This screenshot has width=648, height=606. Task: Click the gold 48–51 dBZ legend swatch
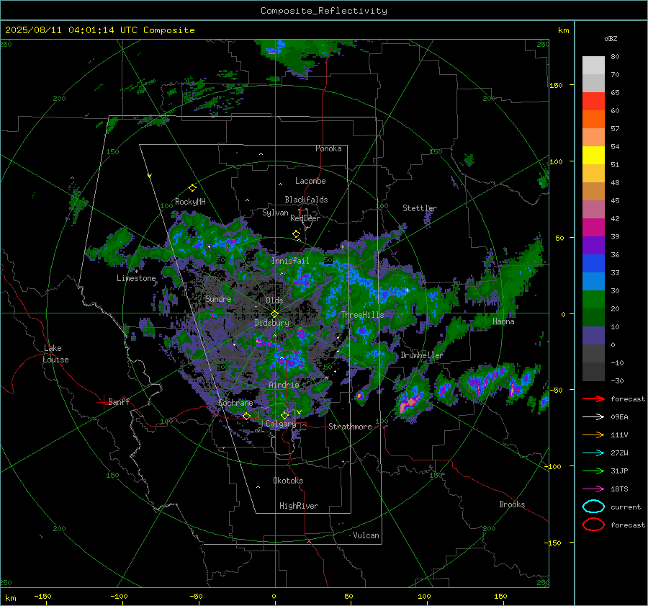[593, 174]
